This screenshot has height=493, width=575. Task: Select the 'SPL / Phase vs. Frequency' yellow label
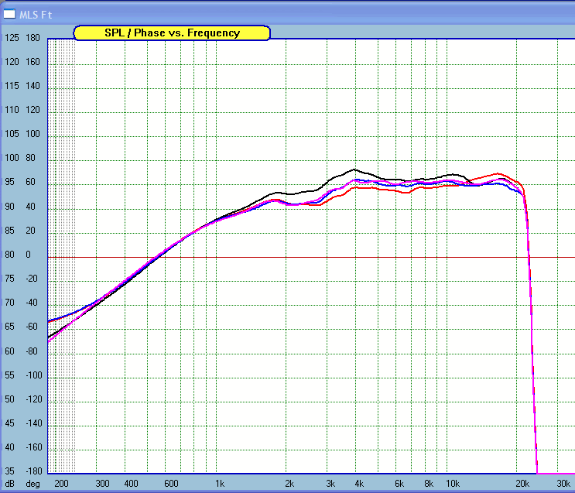click(x=172, y=33)
